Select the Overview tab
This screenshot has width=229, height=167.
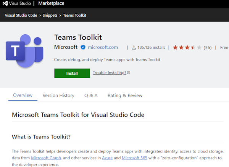[x=23, y=95]
